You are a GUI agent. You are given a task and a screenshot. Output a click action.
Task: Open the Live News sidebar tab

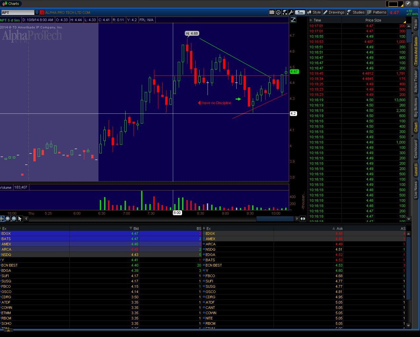[x=416, y=190]
